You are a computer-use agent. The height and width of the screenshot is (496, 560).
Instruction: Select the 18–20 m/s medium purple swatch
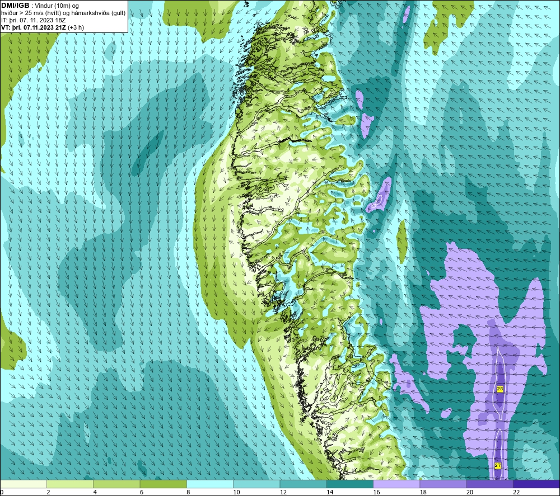[443, 484]
